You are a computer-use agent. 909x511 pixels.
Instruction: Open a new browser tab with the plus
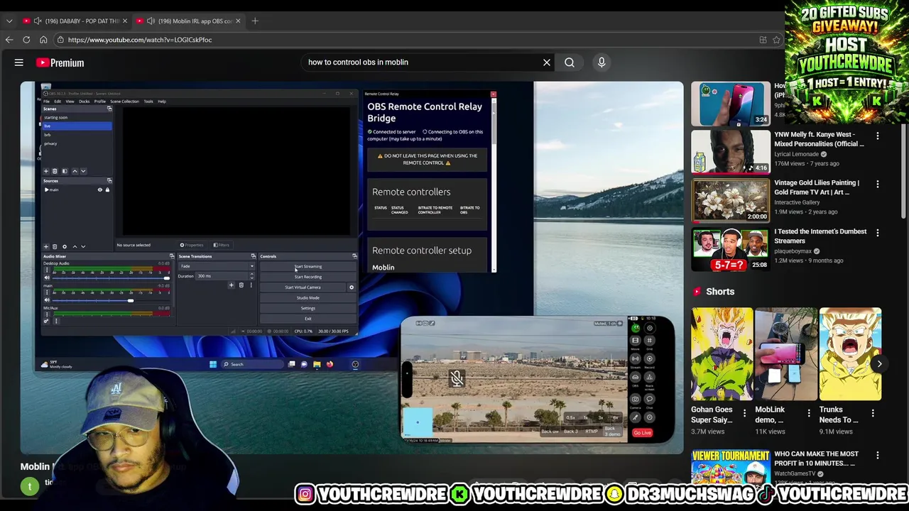(x=255, y=21)
